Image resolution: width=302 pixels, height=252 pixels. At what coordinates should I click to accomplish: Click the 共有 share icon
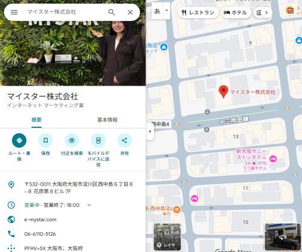point(124,140)
